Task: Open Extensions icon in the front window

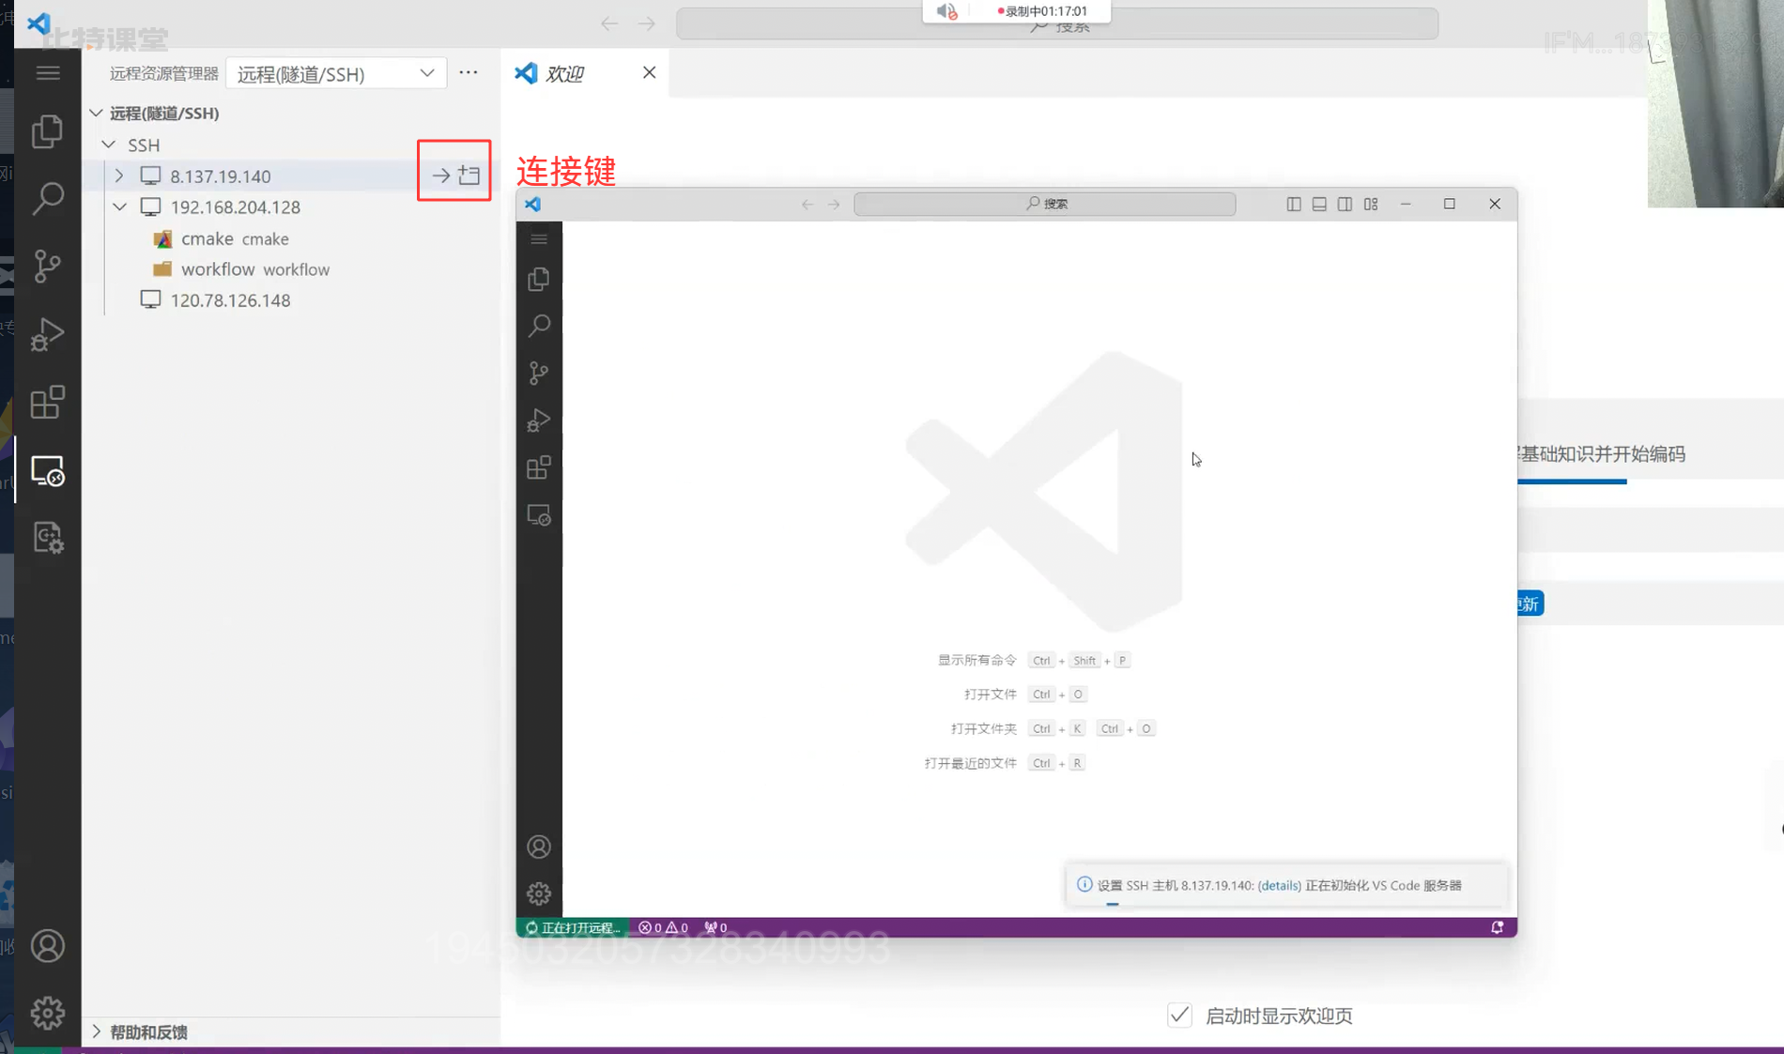Action: 539,467
